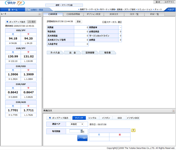The width and height of the screenshot is (176, 150).
Task: Select the クイック order type
Action: click(79, 118)
